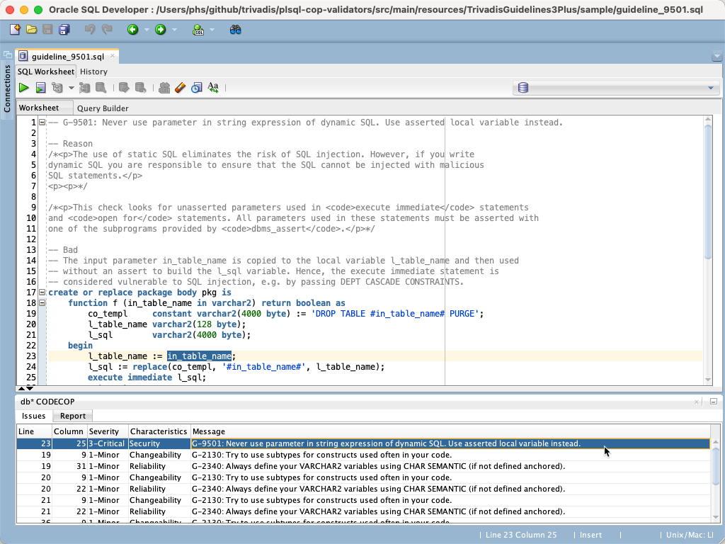Select line 21 G-2130 issue row

363,500
